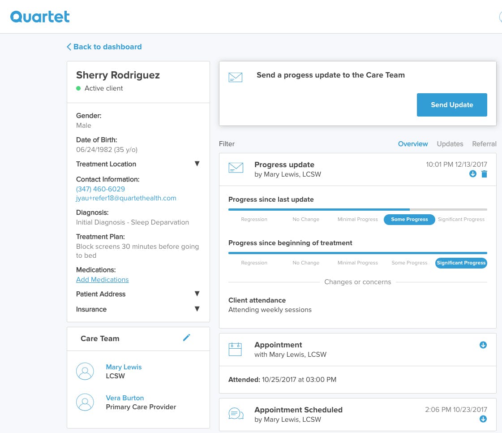This screenshot has height=433, width=502.
Task: Select No Change since last update
Action: pos(306,220)
